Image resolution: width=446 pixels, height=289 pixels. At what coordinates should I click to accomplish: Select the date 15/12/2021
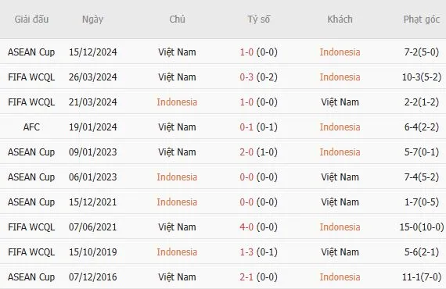pos(93,202)
